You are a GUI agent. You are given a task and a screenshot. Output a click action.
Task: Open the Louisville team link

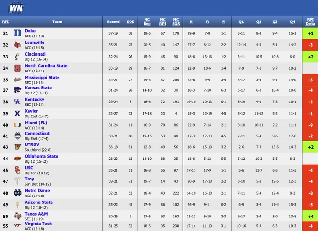tap(35, 43)
